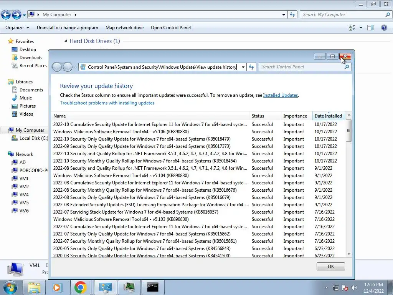
Task: Open VM5 under Network
Action: tap(24, 202)
